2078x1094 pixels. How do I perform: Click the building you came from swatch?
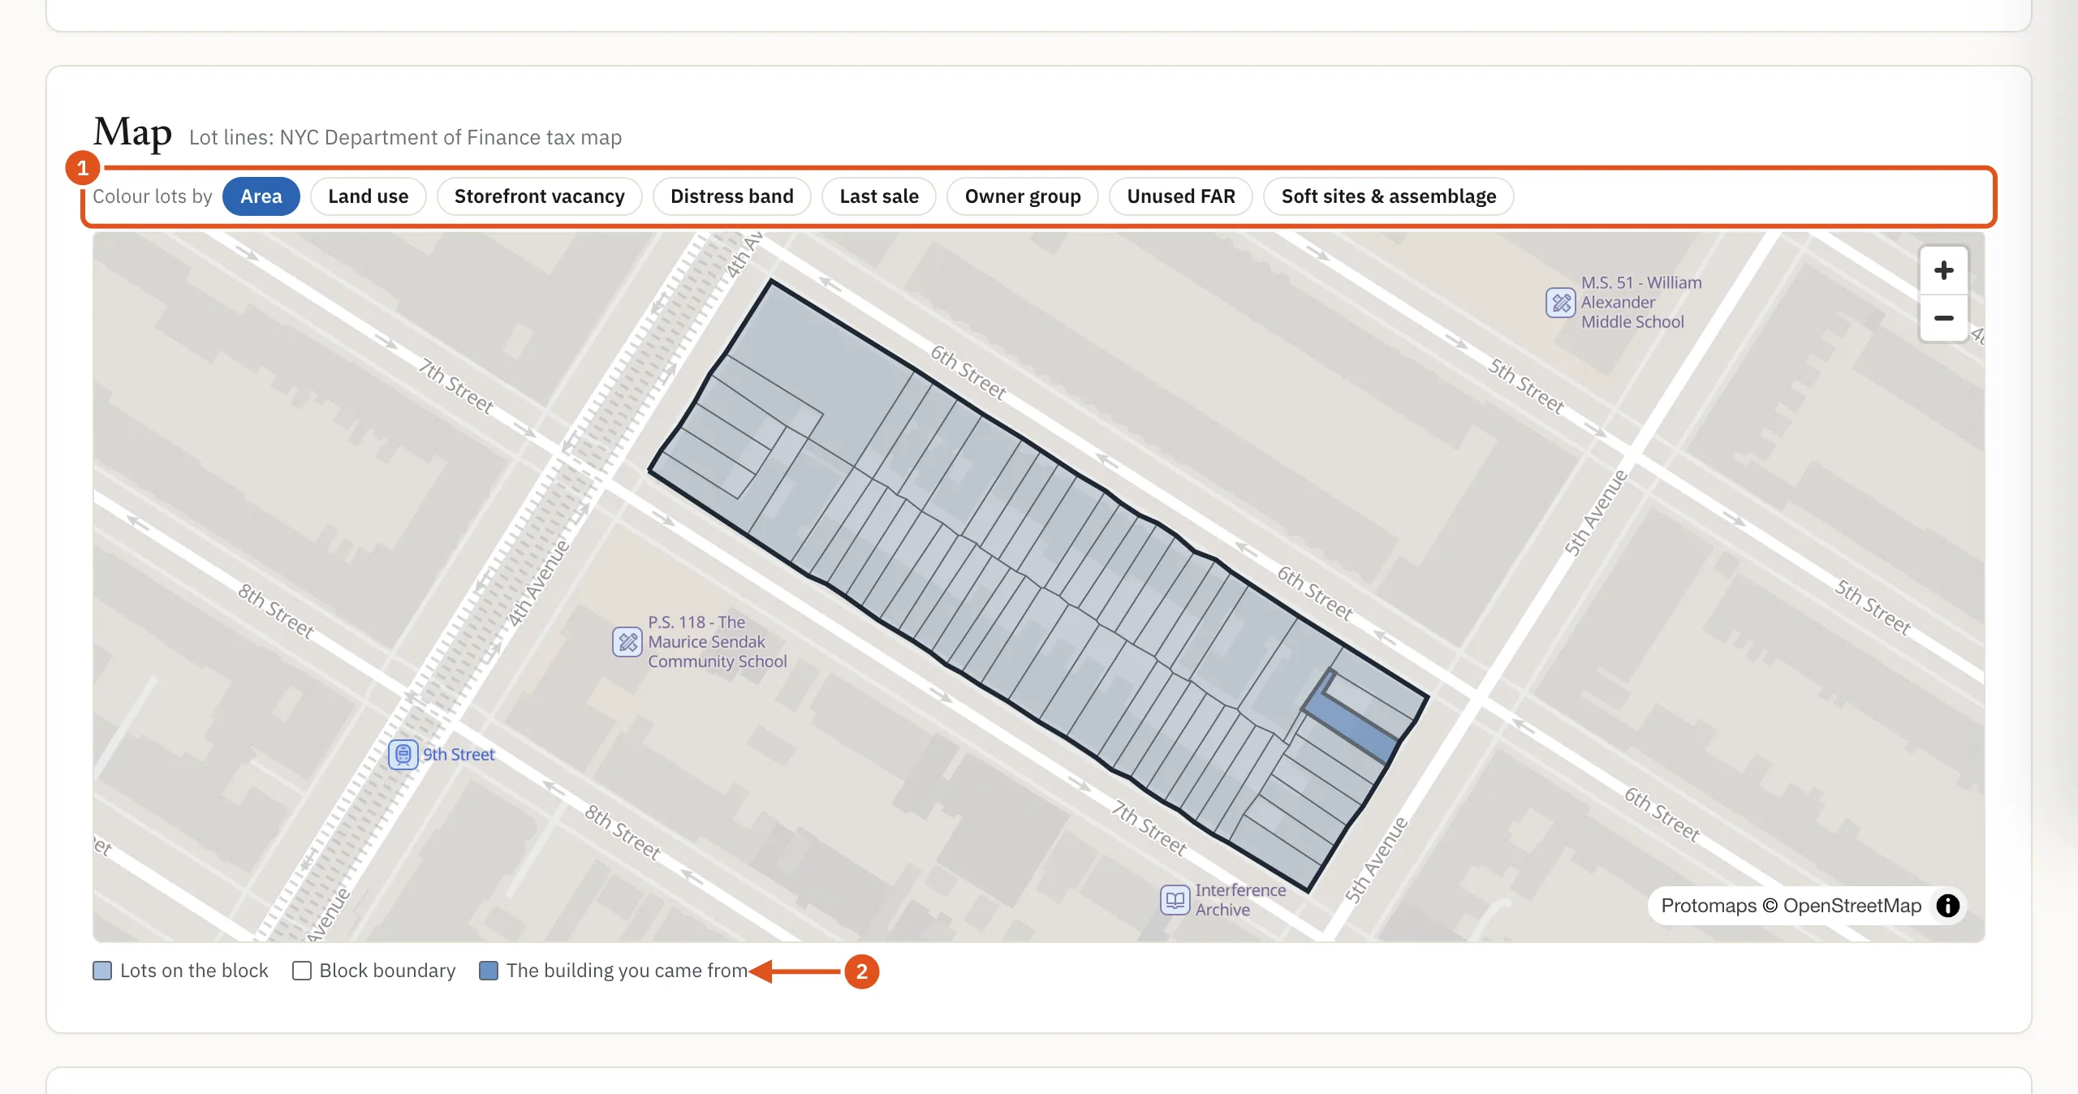pos(489,971)
